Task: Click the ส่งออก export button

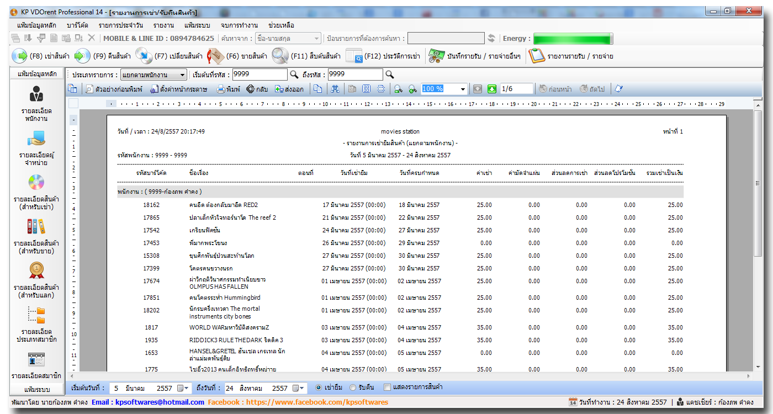Action: click(289, 89)
